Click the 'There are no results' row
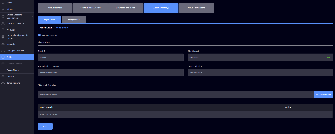 click(x=185, y=115)
